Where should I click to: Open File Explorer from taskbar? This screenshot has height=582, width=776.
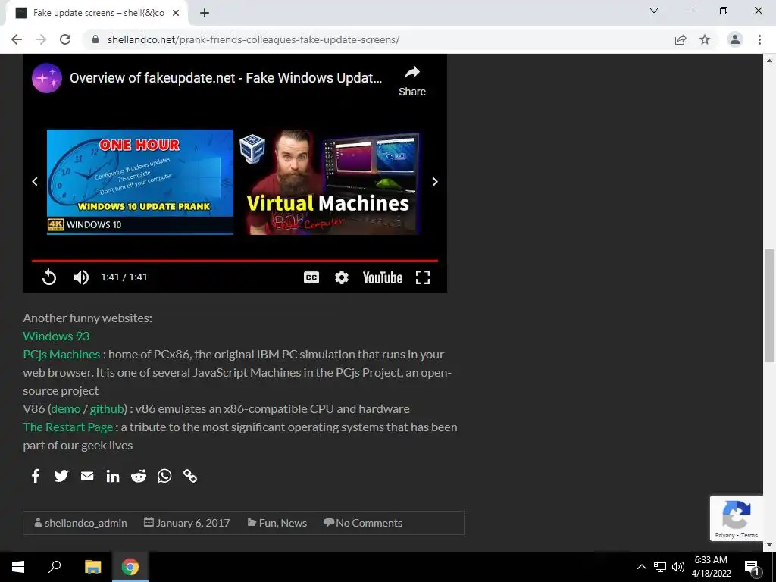click(x=92, y=567)
